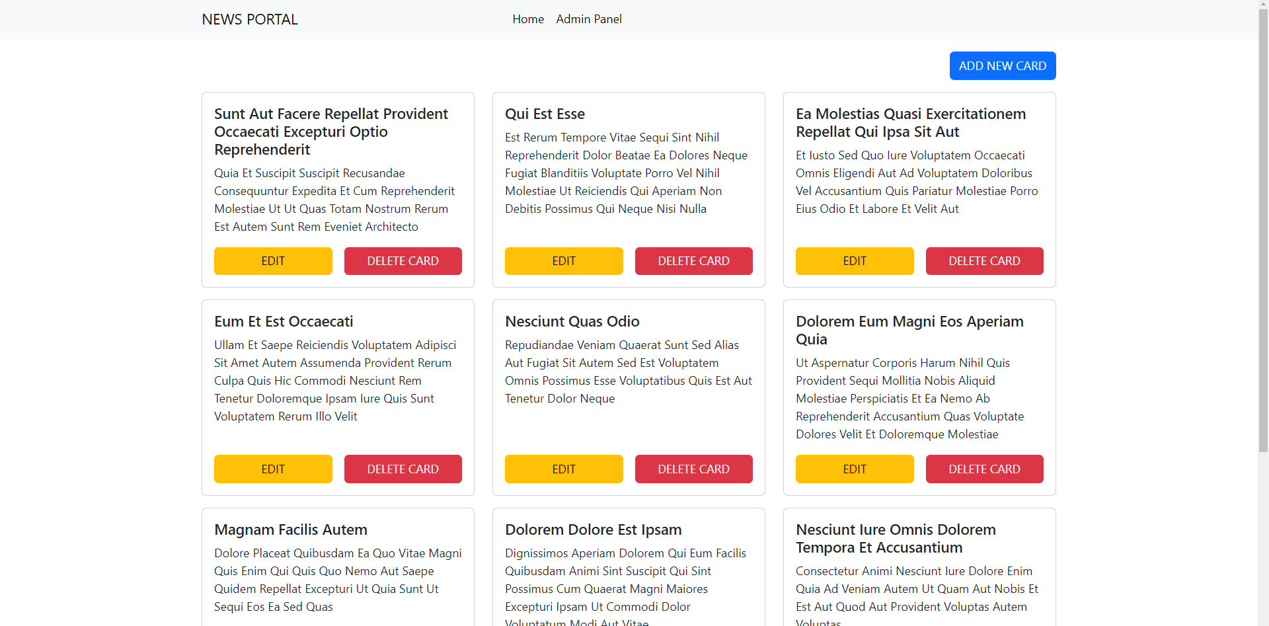This screenshot has width=1269, height=626.
Task: Edit the 'Dolorem Eum Magni' card
Action: [x=854, y=469]
